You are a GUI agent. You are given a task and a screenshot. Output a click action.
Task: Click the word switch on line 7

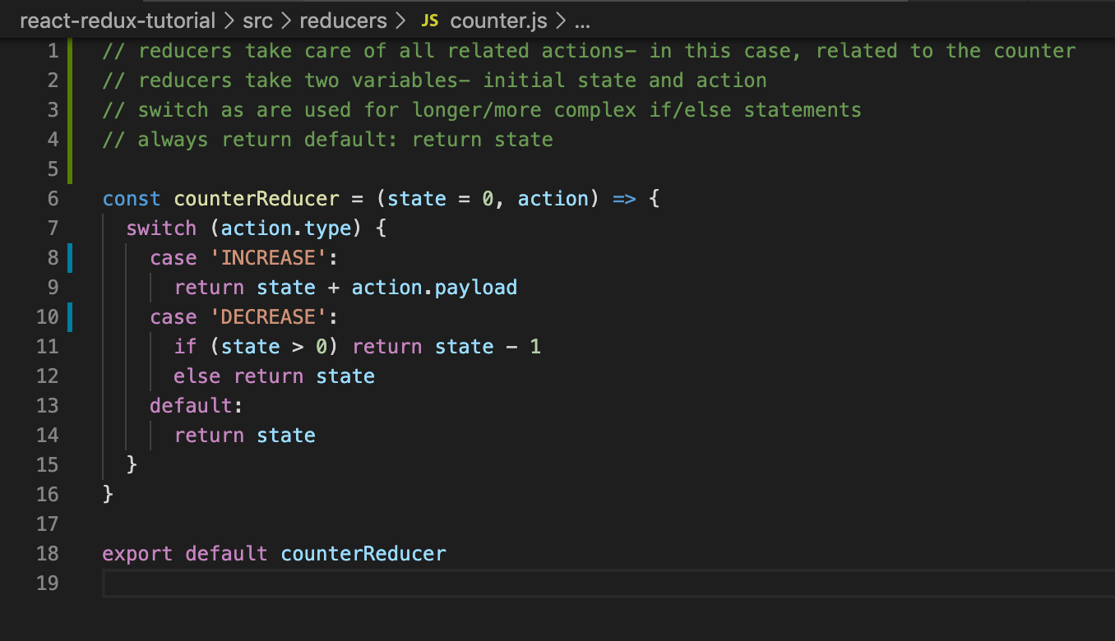(x=161, y=228)
